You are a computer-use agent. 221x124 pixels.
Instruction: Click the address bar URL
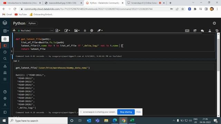pyautogui.click(x=88, y=9)
